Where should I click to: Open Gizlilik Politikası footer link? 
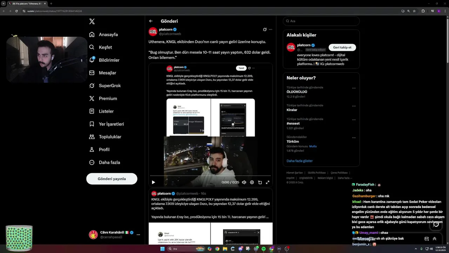(x=317, y=173)
